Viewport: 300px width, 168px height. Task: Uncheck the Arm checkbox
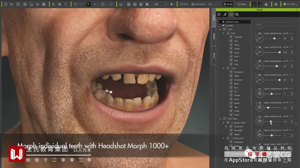click(x=231, y=41)
